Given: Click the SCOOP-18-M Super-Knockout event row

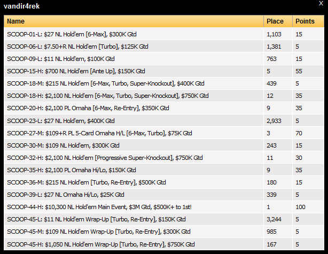Looking at the screenshot, I should pos(164,83).
